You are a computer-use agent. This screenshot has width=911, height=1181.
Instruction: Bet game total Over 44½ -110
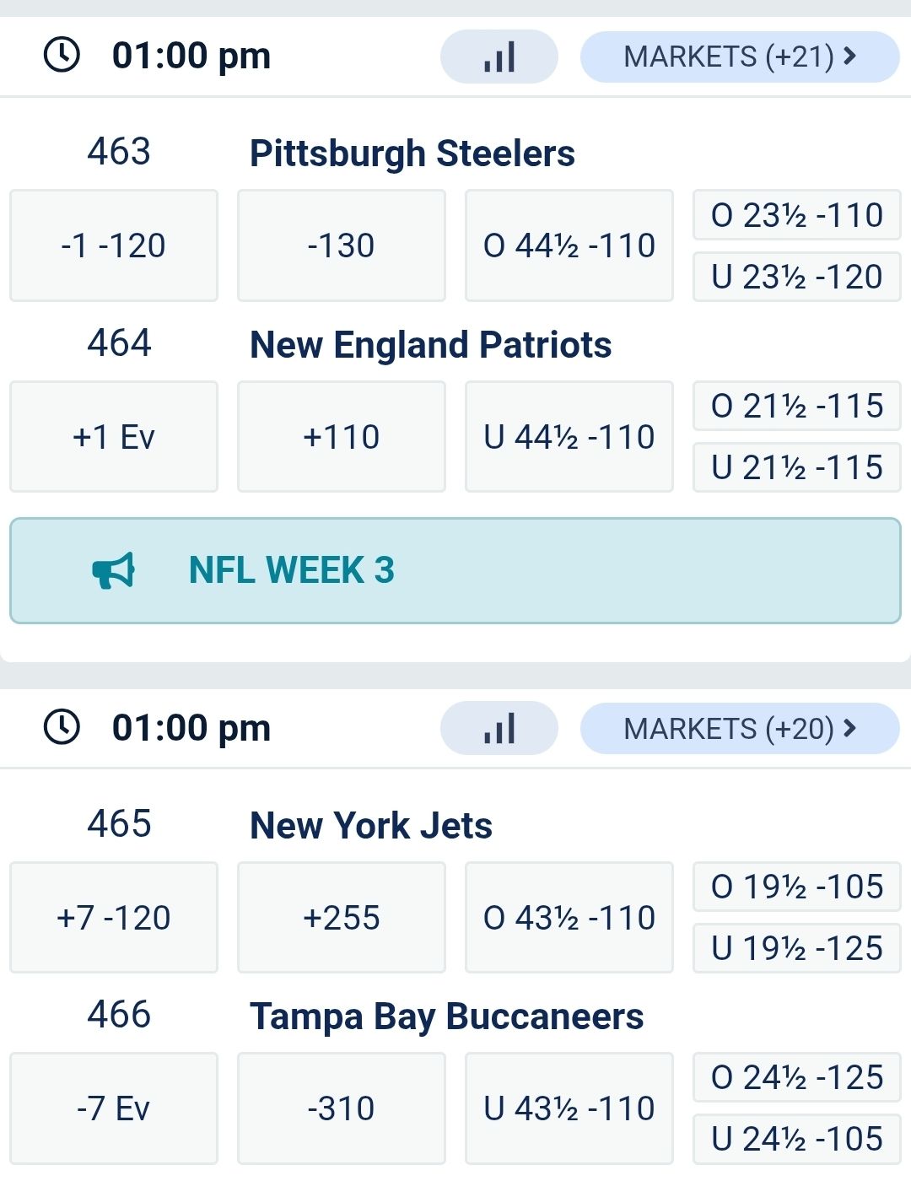[x=569, y=245]
